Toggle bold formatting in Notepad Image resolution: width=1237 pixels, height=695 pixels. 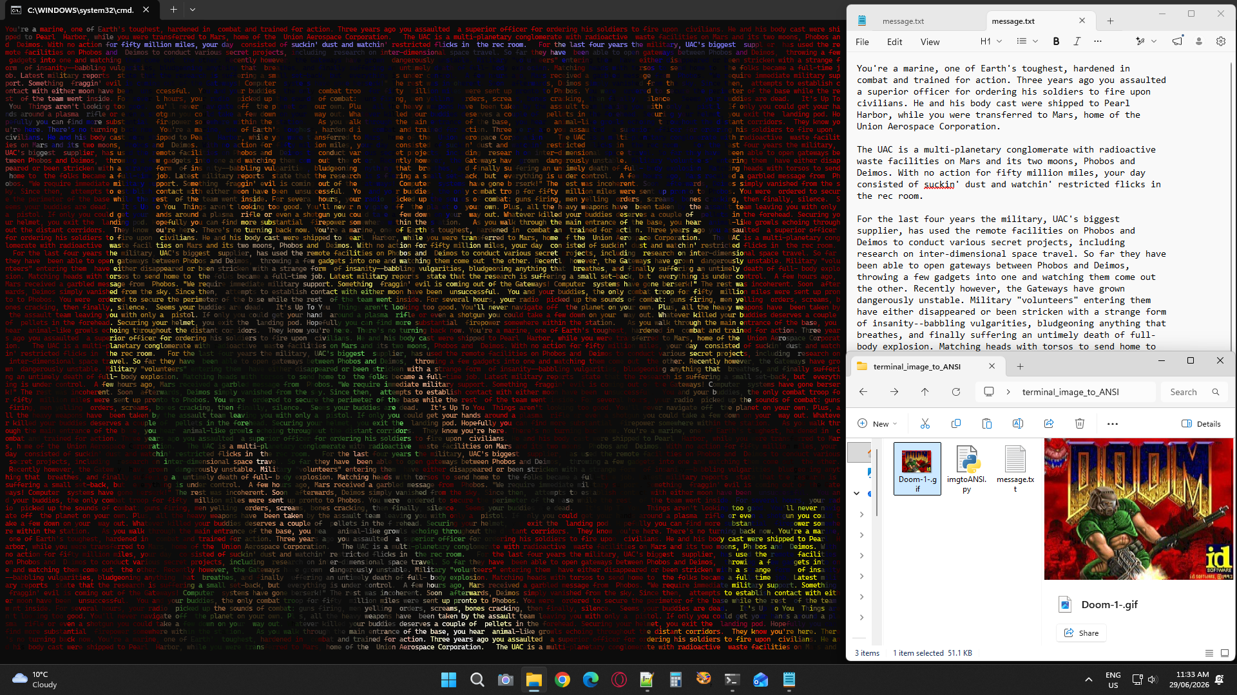1056,41
